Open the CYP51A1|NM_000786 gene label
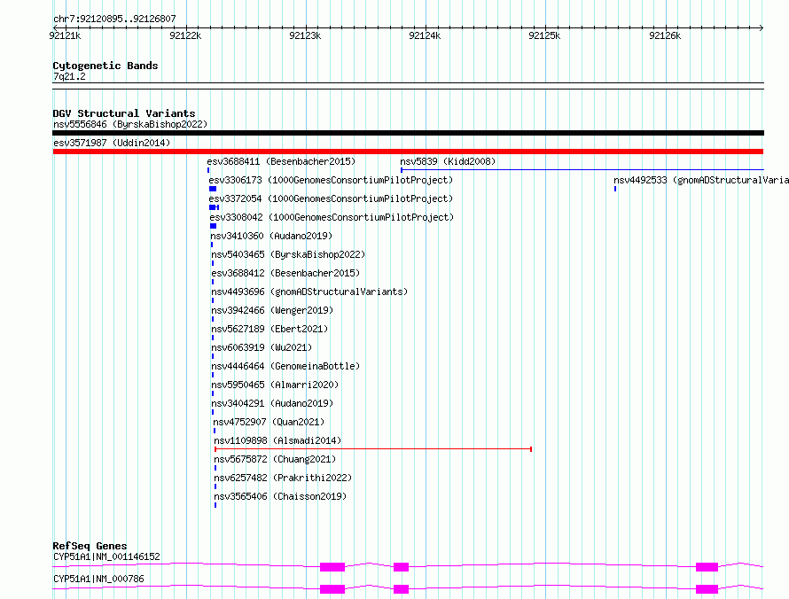The height and width of the screenshot is (599, 789). (x=98, y=579)
